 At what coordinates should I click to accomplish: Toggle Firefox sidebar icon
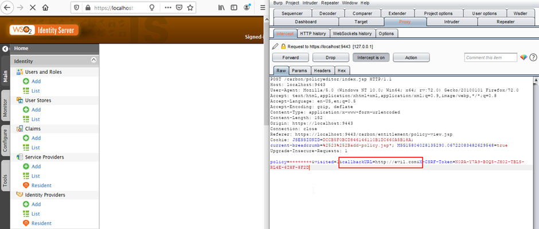pyautogui.click(x=234, y=7)
